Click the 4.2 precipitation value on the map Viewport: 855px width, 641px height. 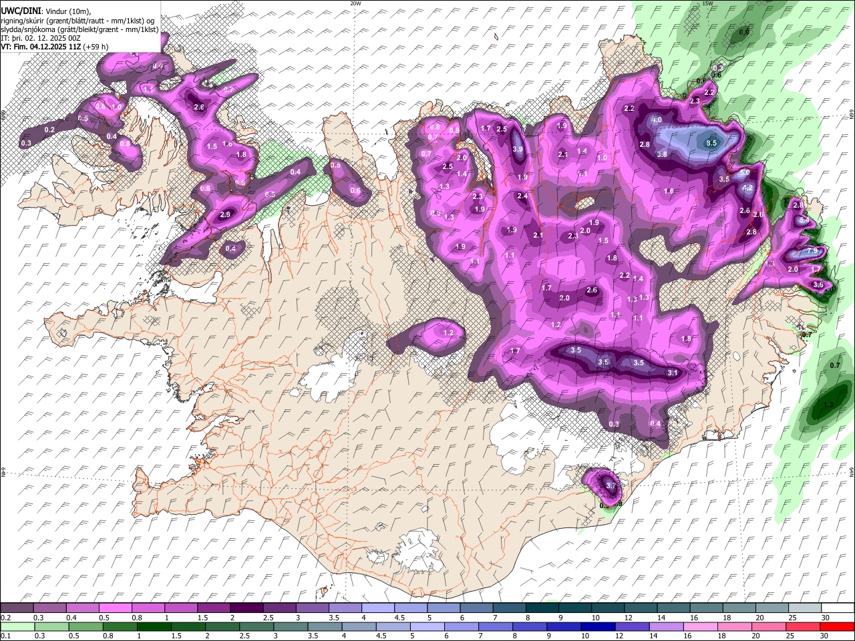747,188
